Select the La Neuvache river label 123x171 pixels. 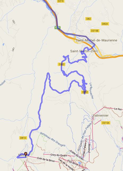pyautogui.click(x=91, y=91)
